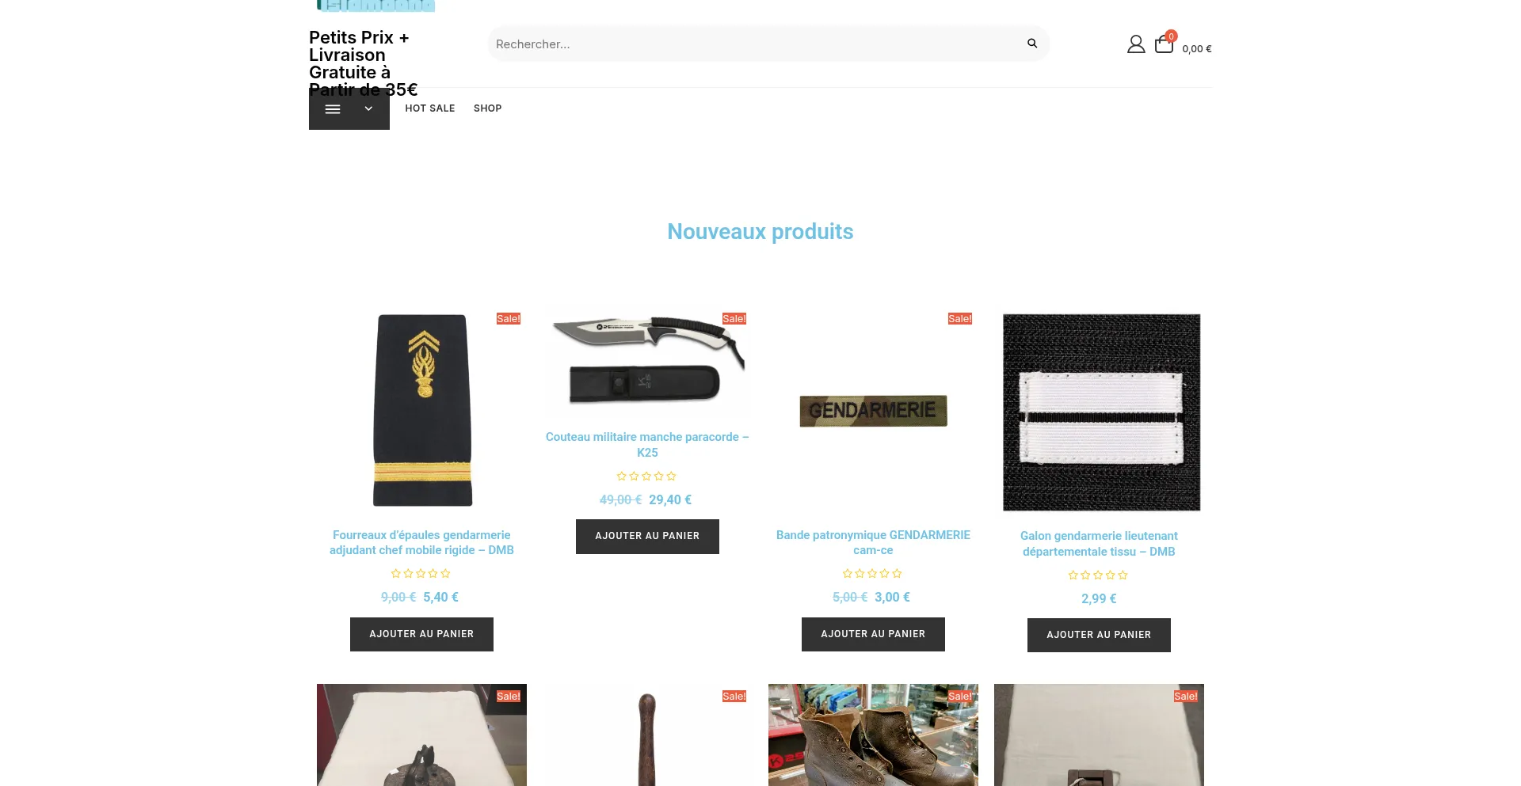The width and height of the screenshot is (1521, 786).
Task: Open the Galon gendarmerie lieutenant product link
Action: tap(1099, 544)
